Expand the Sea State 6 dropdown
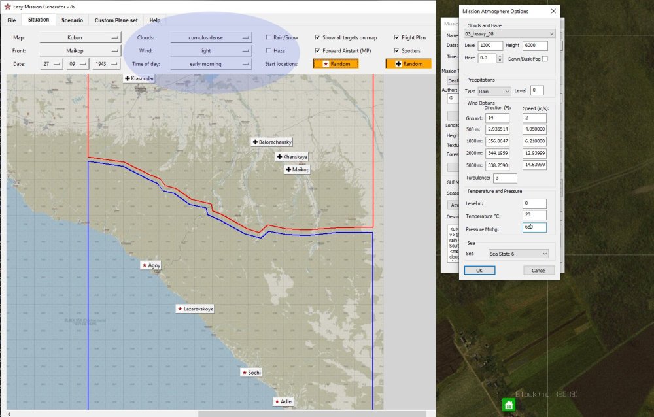 pyautogui.click(x=518, y=254)
